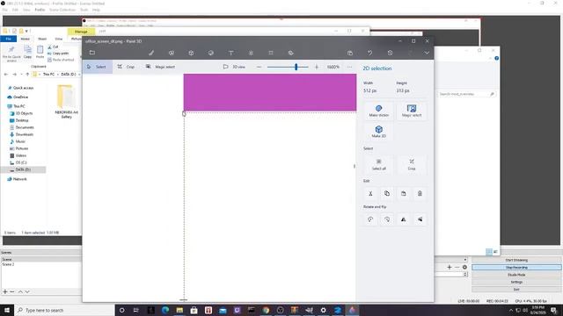Flip the selection vertically
The image size is (563, 316).
click(x=420, y=219)
